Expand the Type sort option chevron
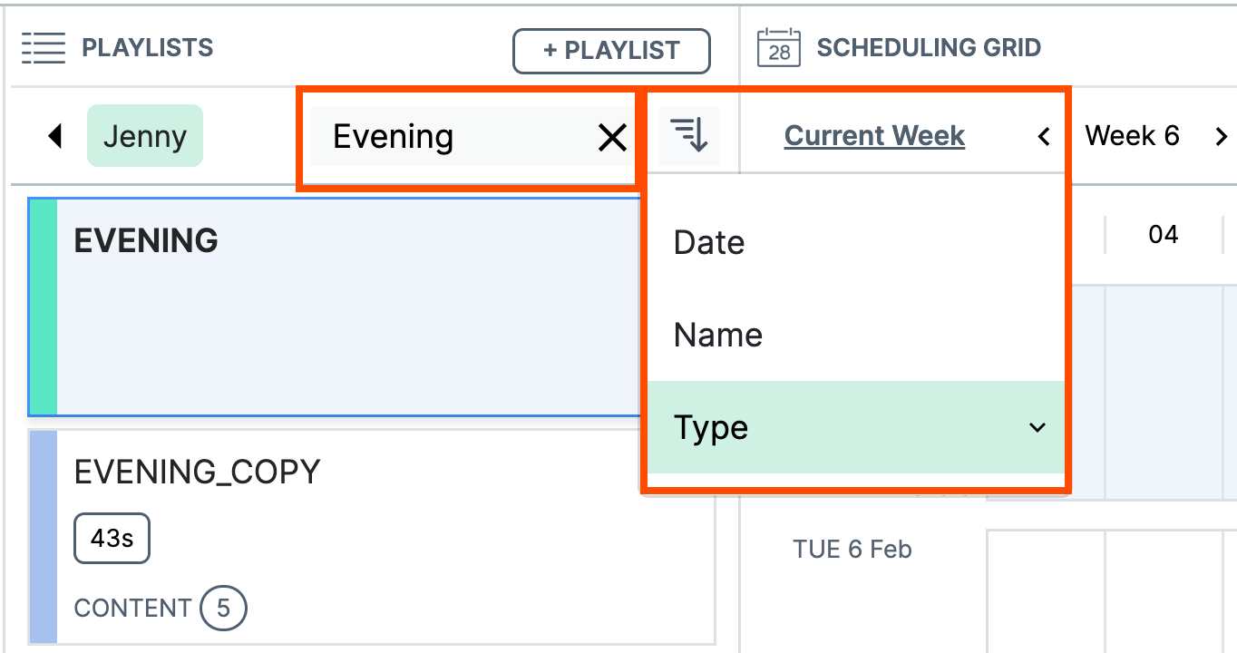 (1037, 427)
